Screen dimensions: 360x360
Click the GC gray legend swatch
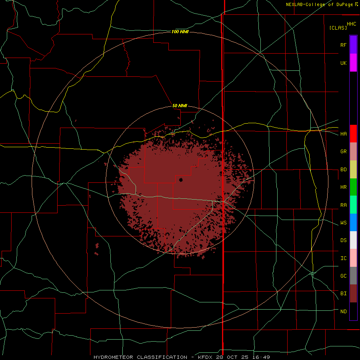353,276
